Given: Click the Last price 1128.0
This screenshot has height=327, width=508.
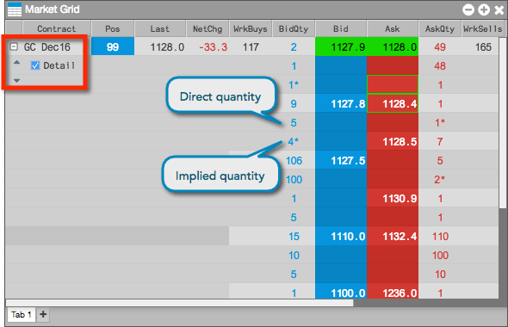Looking at the screenshot, I should [x=167, y=47].
